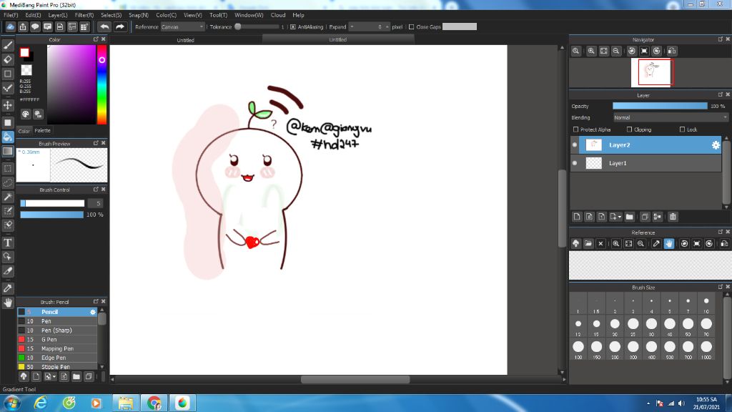Viewport: 732px width, 412px height.
Task: Select the Brush tool in left toolbar
Action: [8, 45]
